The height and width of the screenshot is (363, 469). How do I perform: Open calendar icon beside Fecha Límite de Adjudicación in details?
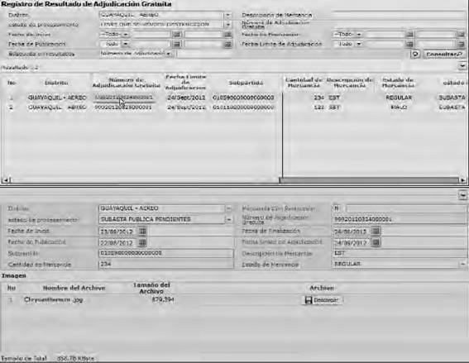[x=376, y=242]
